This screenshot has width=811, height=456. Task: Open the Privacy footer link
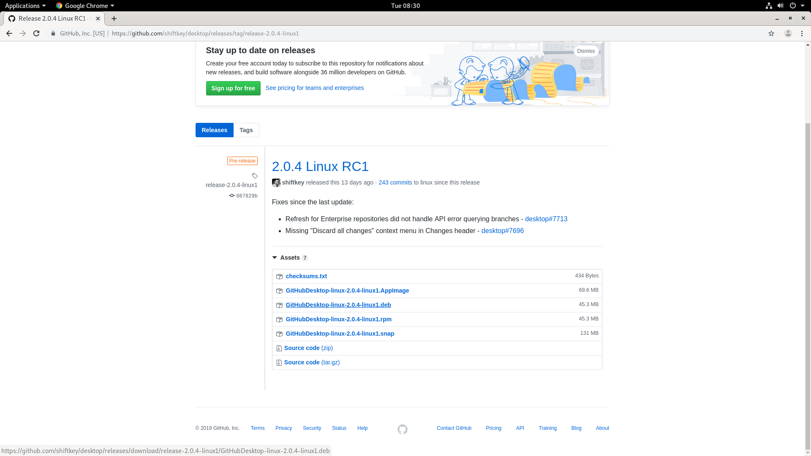283,428
